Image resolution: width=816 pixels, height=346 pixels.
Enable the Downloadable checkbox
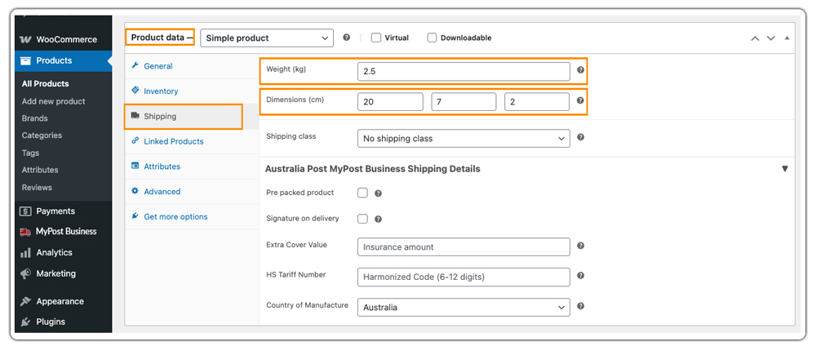click(x=432, y=38)
